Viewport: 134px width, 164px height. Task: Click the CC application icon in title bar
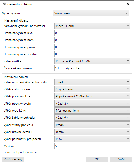coord(4,4)
